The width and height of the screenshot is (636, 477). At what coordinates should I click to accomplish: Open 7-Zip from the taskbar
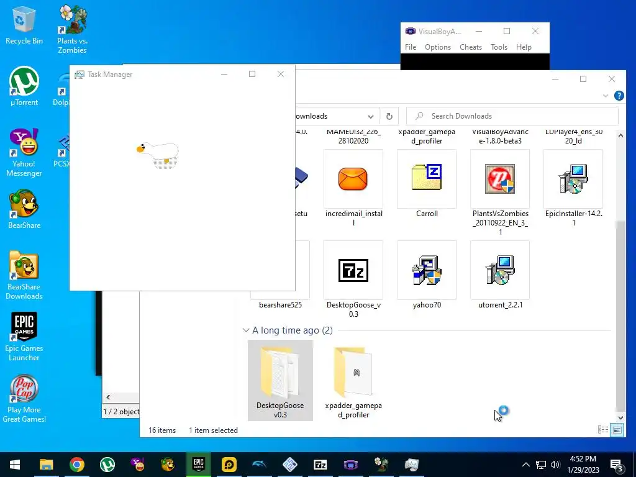[320, 465]
